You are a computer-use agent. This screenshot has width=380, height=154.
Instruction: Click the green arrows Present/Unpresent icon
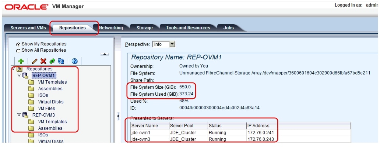tap(52, 61)
